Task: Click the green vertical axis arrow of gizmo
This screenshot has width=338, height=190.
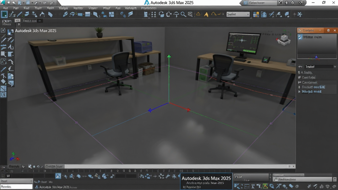Action: click(169, 56)
